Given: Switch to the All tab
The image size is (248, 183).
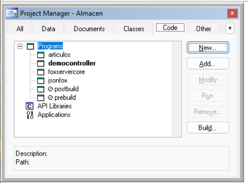Looking at the screenshot, I should 20,29.
